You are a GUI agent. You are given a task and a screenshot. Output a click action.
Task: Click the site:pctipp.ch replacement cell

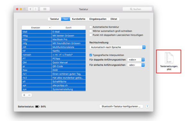tap(69, 85)
